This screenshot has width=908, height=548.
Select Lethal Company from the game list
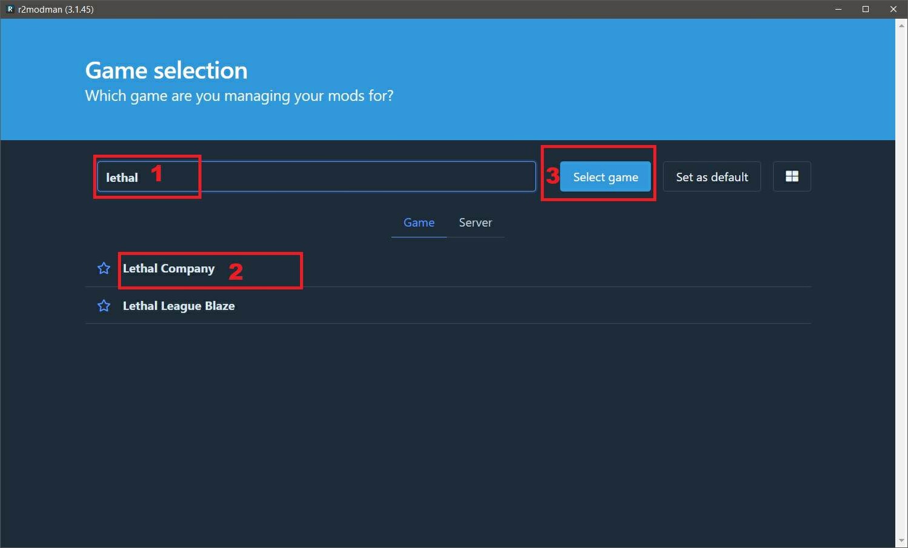tap(168, 269)
